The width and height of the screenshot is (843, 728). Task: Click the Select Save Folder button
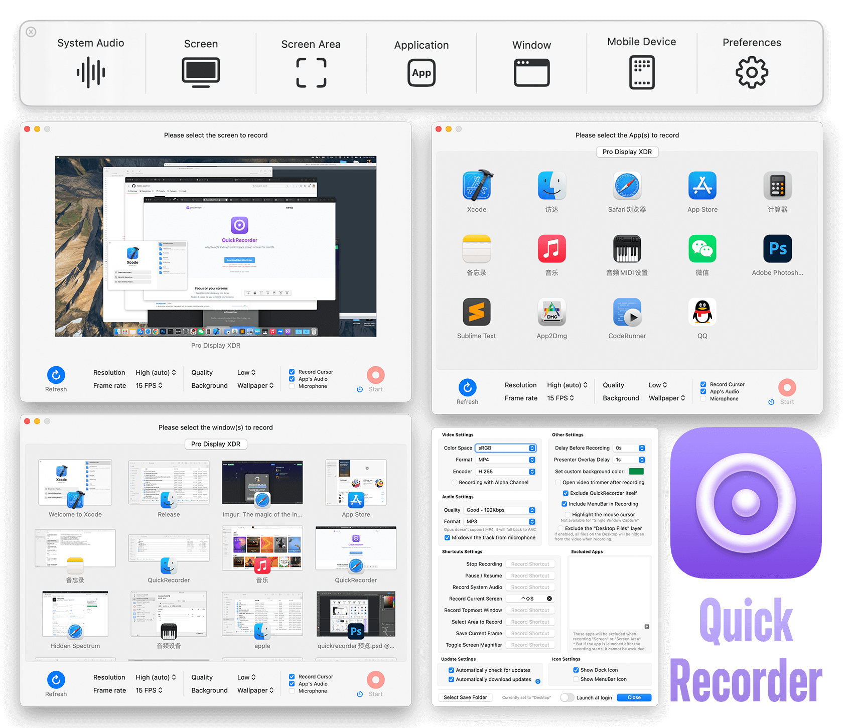[x=465, y=697]
